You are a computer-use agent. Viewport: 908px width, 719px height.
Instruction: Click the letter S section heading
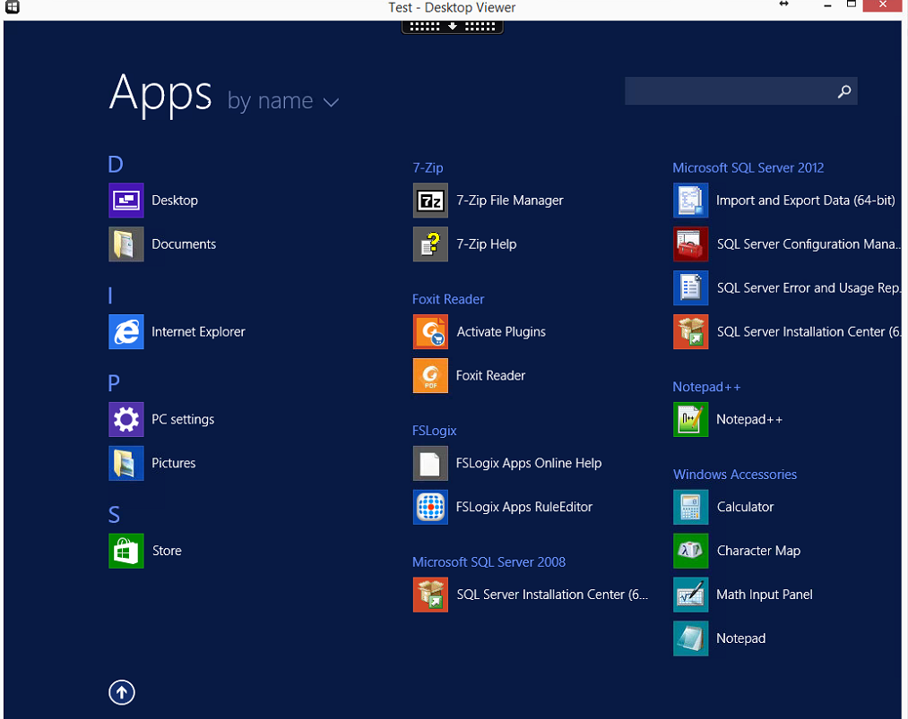point(114,514)
